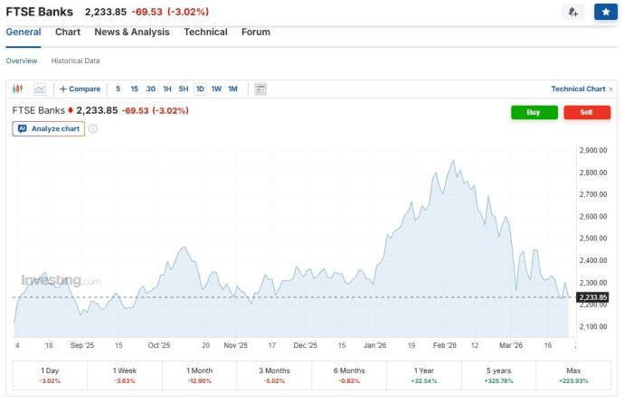Switch to area chart type icon
This screenshot has height=403, width=633.
point(40,89)
